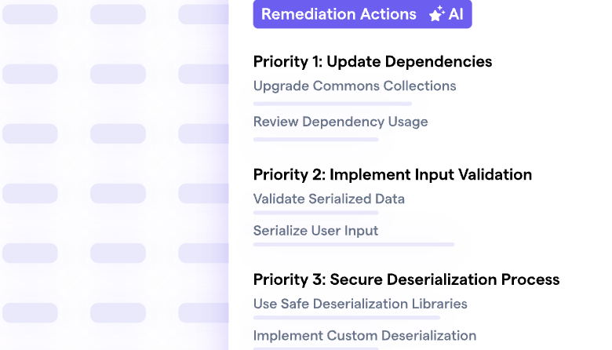The image size is (612, 350).
Task: Click bar beneath Serialize User Input
Action: pos(354,245)
